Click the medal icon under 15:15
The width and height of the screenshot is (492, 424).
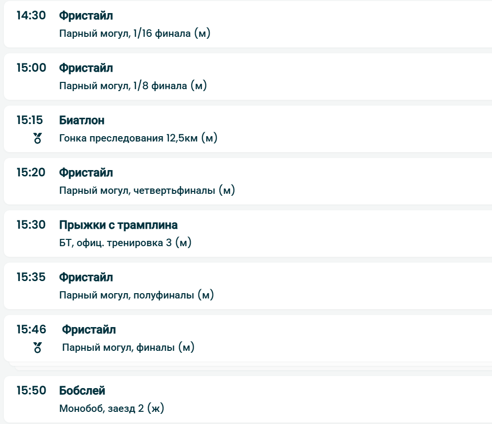[38, 139]
